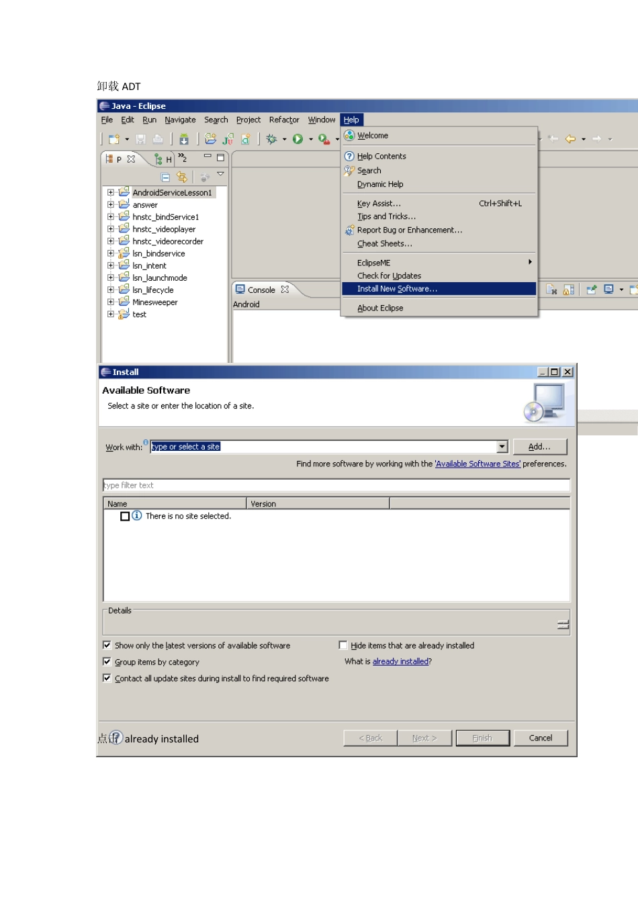This screenshot has height=903, width=638.
Task: Click the info icon beside Work with
Action: [146, 442]
